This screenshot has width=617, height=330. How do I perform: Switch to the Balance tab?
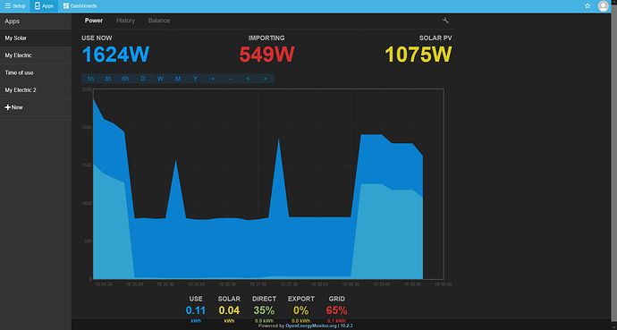159,21
